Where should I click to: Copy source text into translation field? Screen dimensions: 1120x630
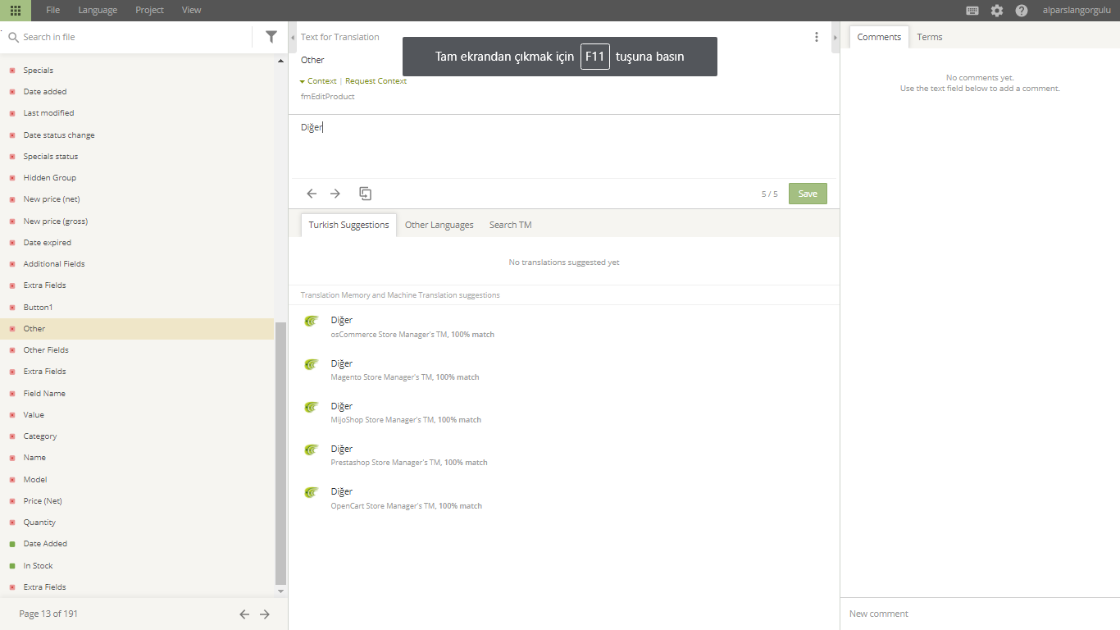[x=366, y=194]
